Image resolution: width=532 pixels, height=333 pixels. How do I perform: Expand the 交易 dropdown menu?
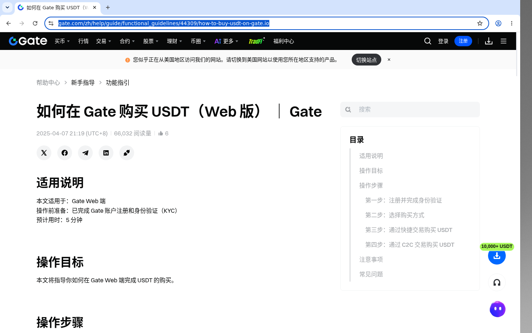pyautogui.click(x=103, y=41)
